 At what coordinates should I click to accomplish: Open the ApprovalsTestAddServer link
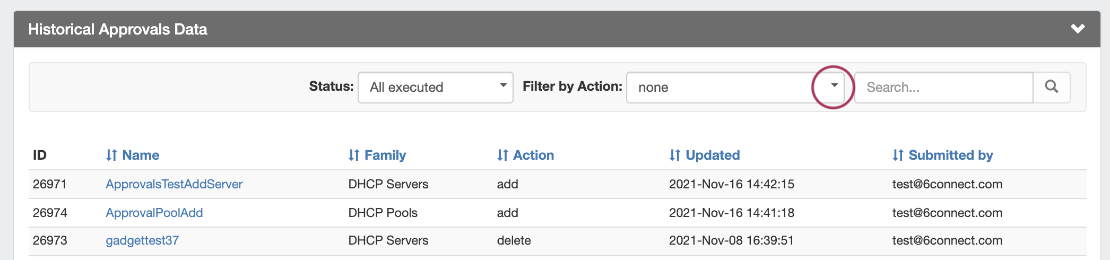pos(174,184)
